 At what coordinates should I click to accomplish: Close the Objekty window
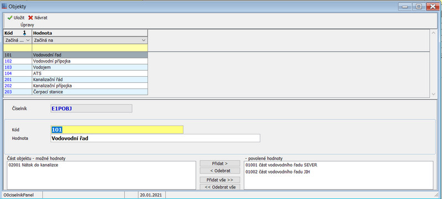pos(433,7)
